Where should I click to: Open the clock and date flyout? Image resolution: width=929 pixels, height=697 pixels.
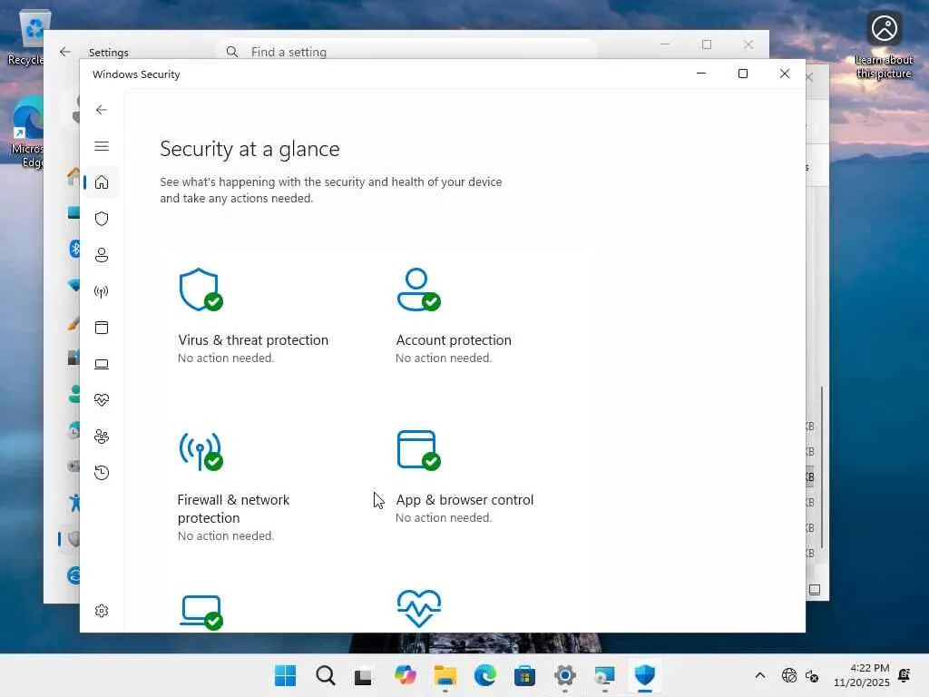click(862, 675)
